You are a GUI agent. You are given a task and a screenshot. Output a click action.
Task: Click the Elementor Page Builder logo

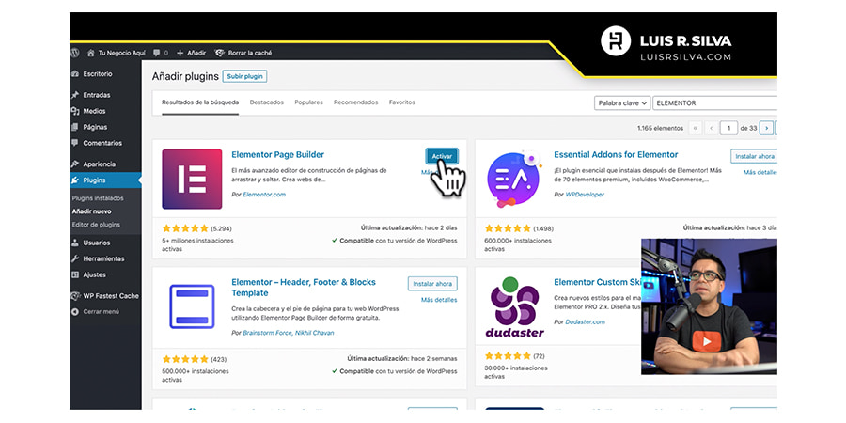(192, 180)
